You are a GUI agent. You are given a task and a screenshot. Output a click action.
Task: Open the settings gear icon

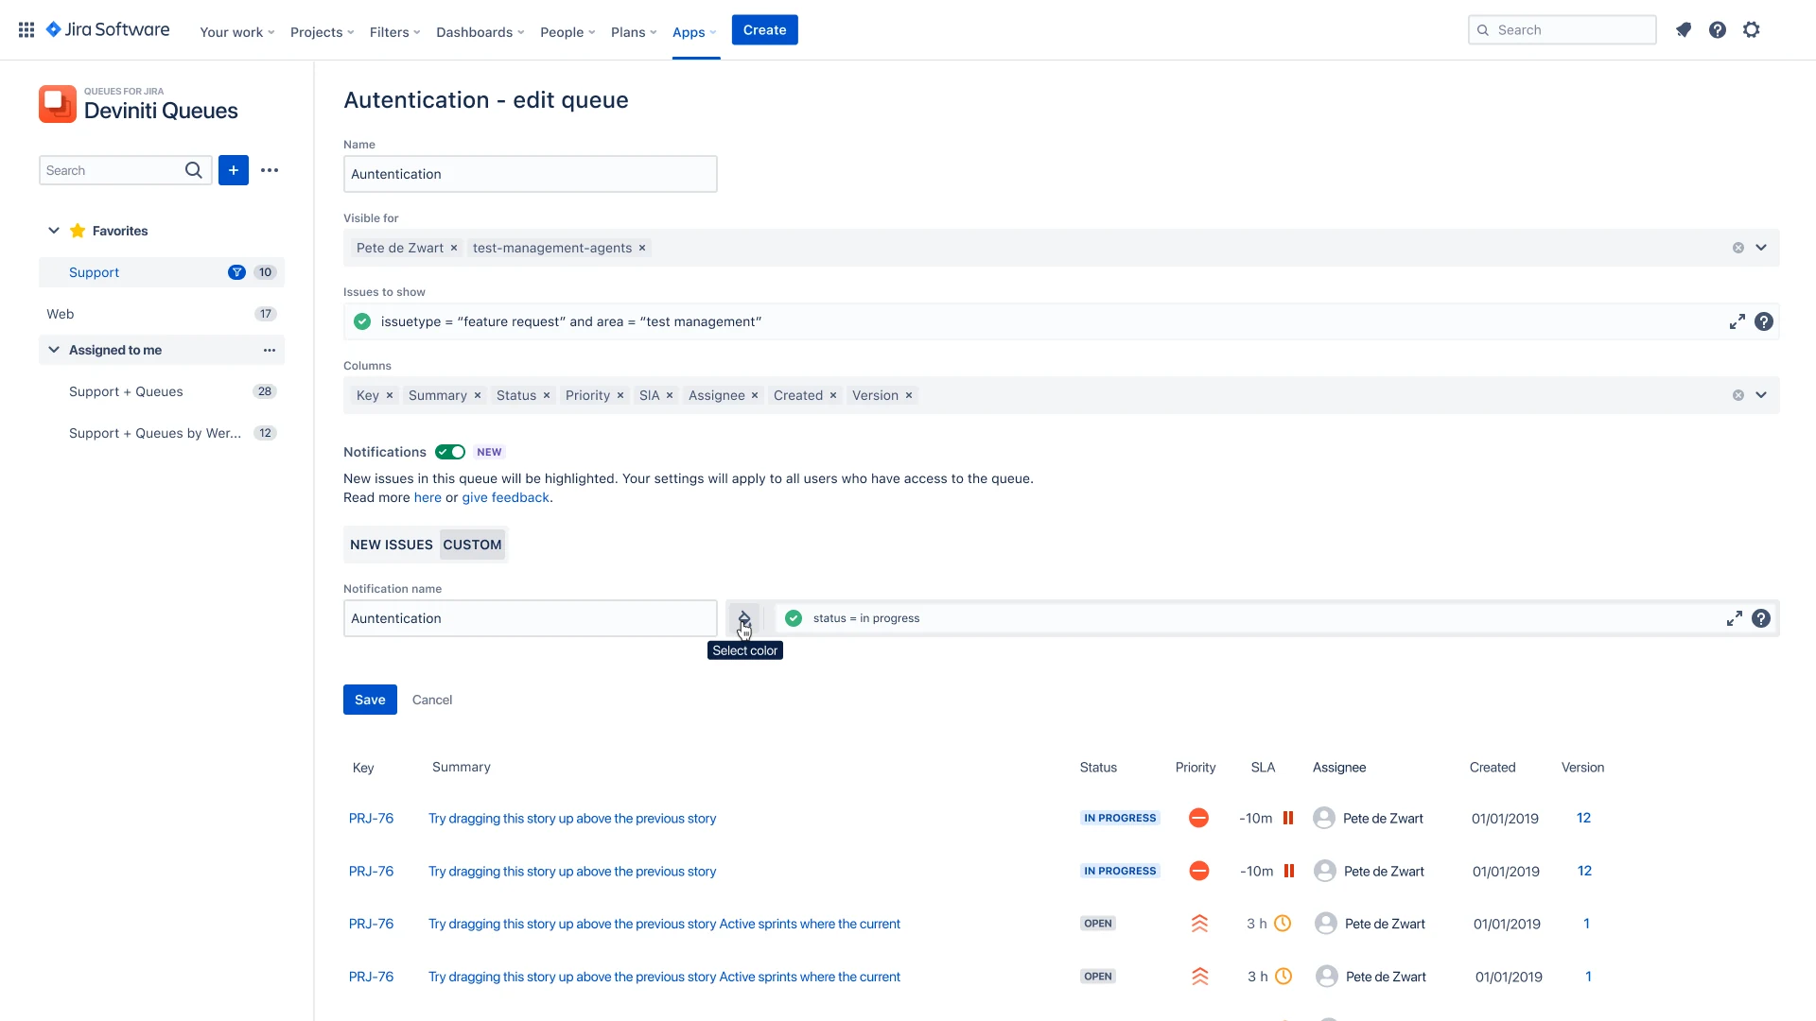(x=1752, y=30)
